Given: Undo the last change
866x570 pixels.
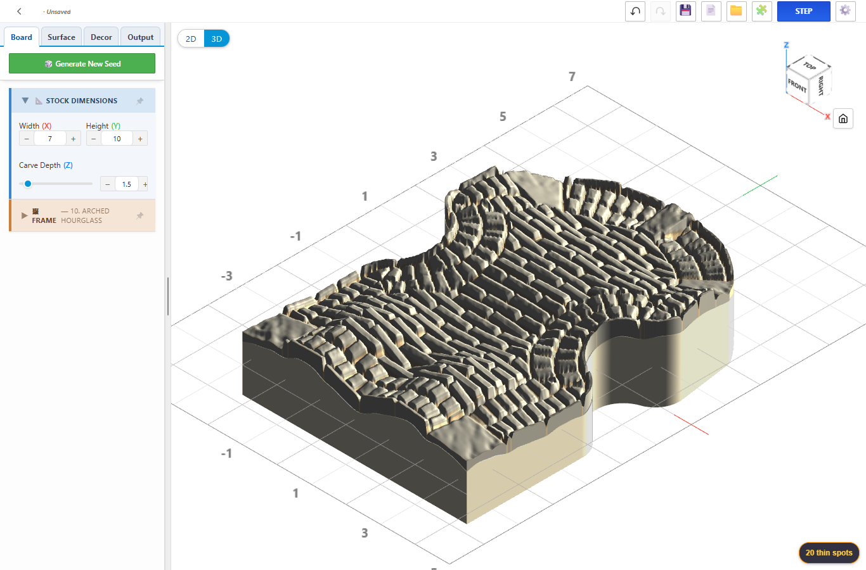Looking at the screenshot, I should point(635,11).
